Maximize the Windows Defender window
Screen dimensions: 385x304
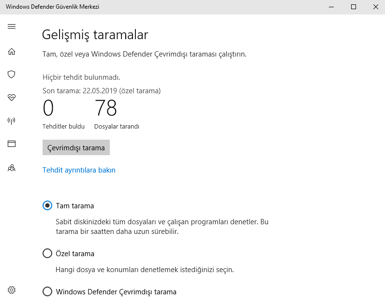click(354, 7)
